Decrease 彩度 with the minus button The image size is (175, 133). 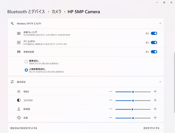(111, 118)
